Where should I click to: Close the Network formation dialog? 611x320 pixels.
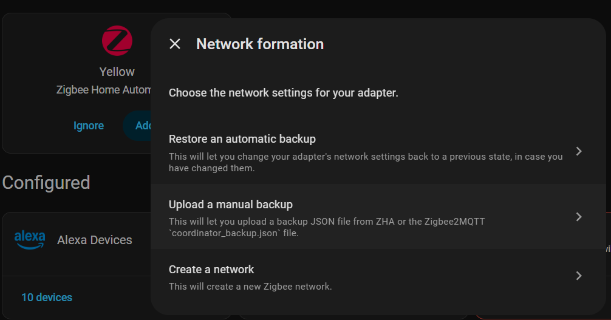coord(175,44)
